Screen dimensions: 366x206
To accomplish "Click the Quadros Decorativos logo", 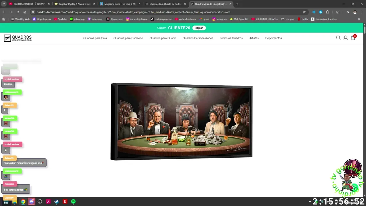I will click(18, 38).
